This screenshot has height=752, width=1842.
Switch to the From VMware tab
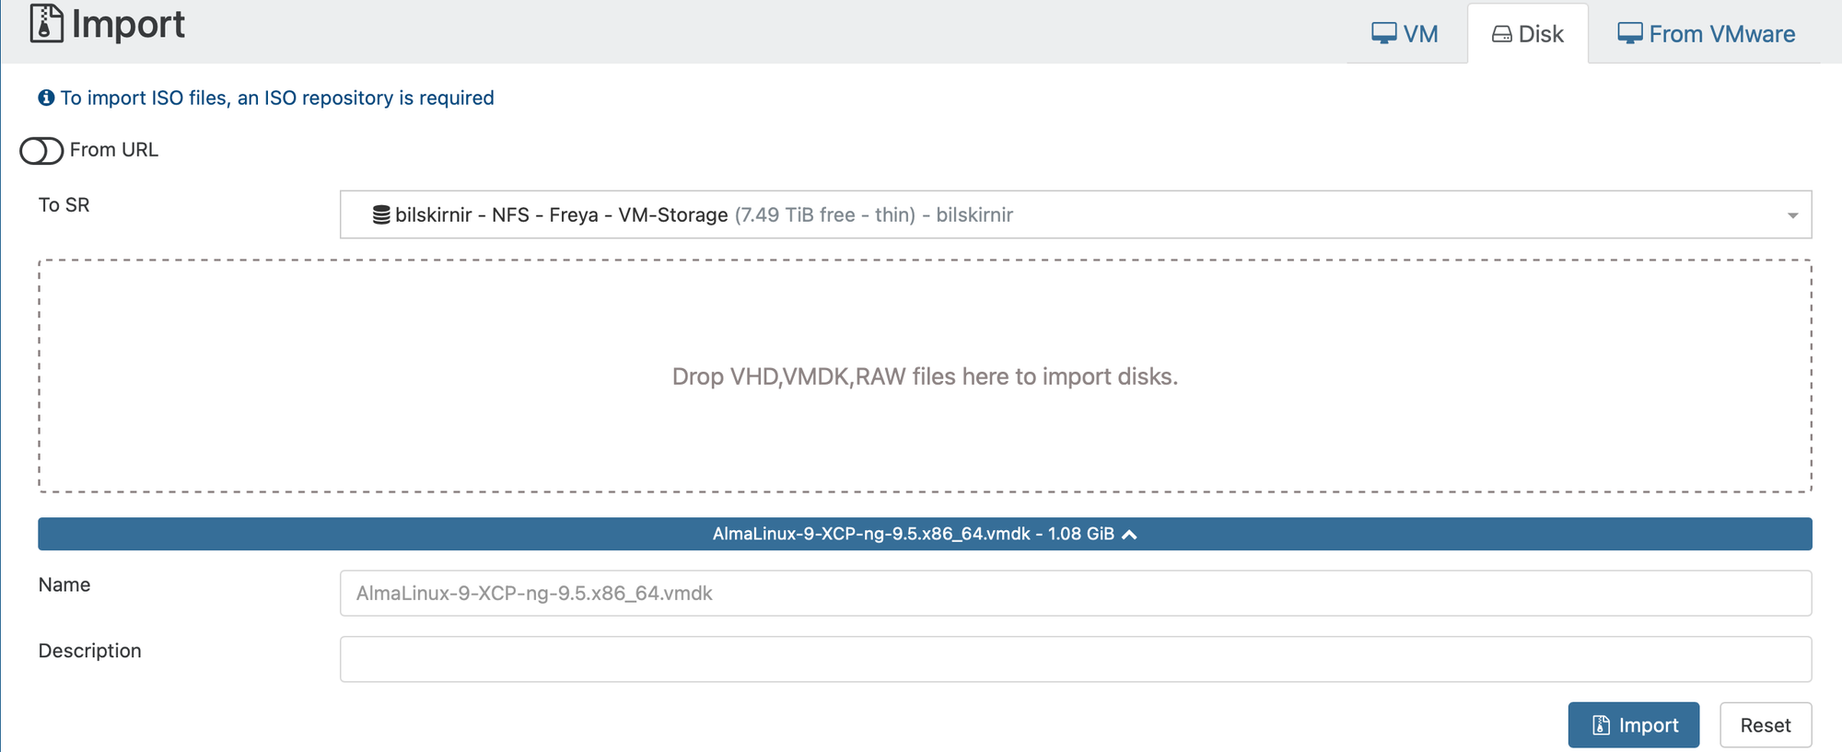point(1706,34)
